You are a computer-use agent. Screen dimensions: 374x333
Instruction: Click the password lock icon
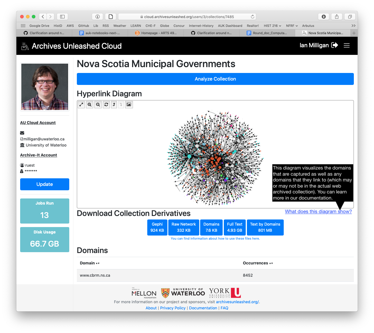pyautogui.click(x=22, y=171)
